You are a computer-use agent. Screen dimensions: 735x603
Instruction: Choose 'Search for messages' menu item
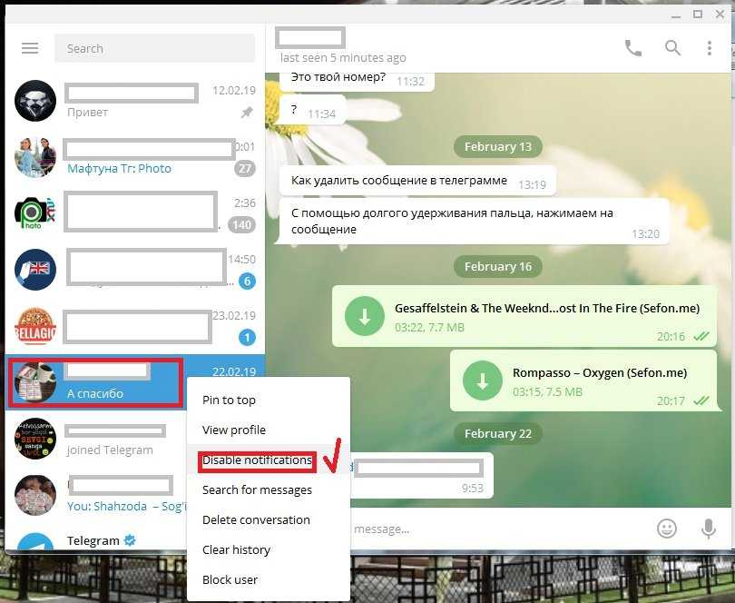[268, 489]
